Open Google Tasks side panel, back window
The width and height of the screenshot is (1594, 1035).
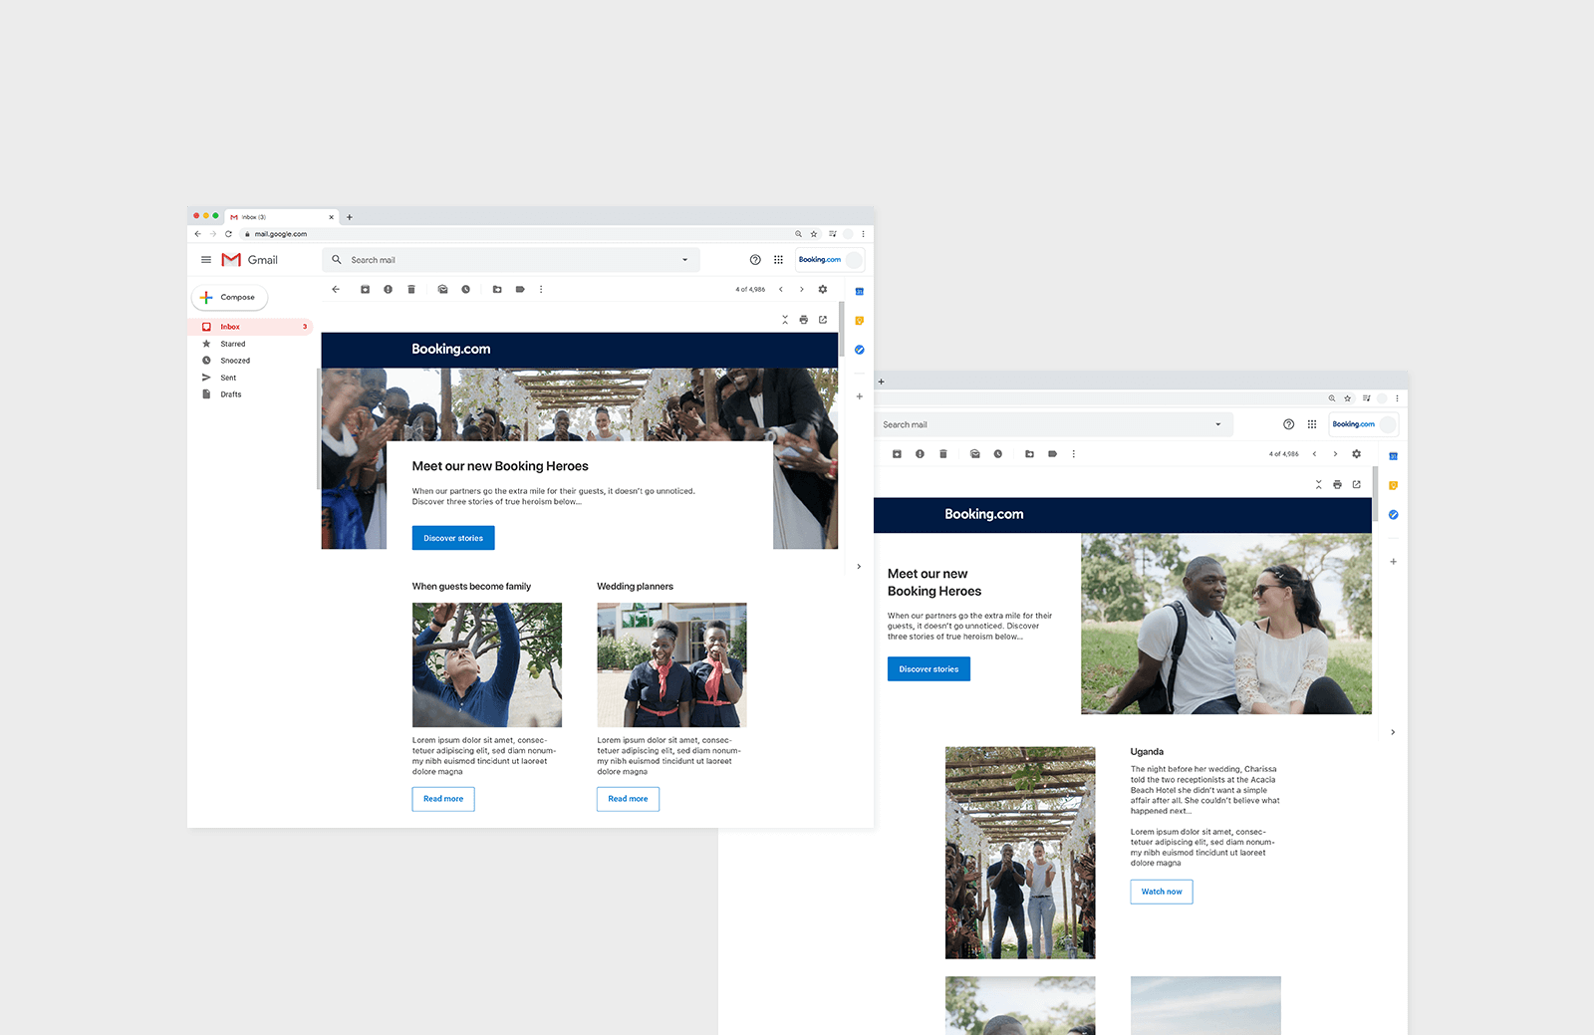tap(1393, 515)
